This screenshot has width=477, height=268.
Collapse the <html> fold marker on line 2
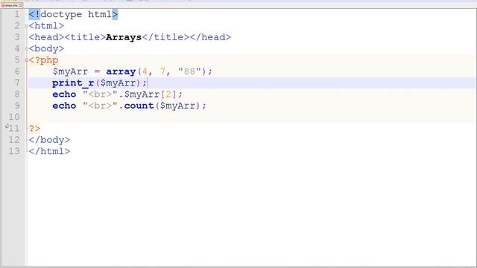[x=27, y=26]
